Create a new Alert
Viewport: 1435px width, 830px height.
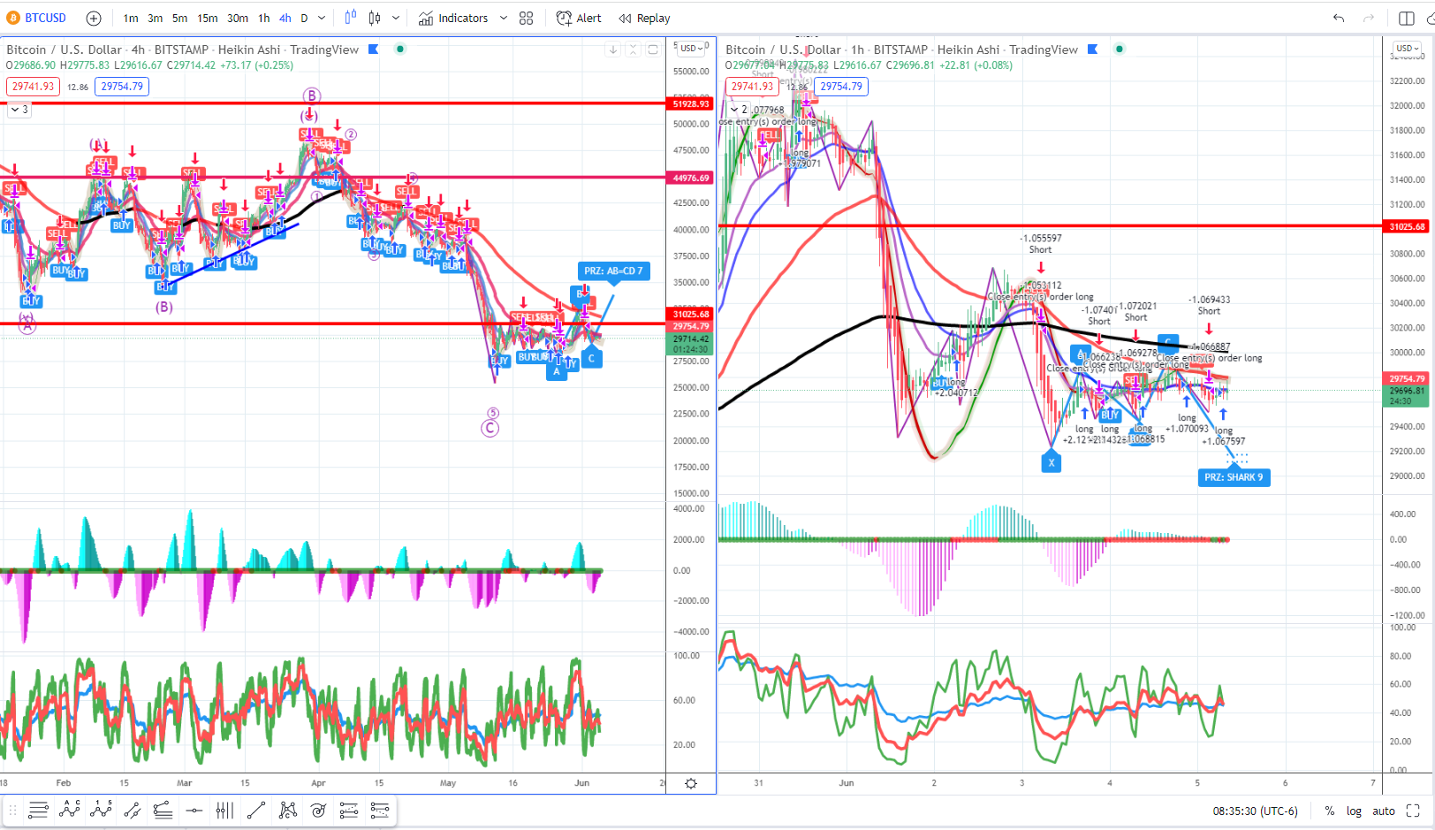tap(579, 18)
